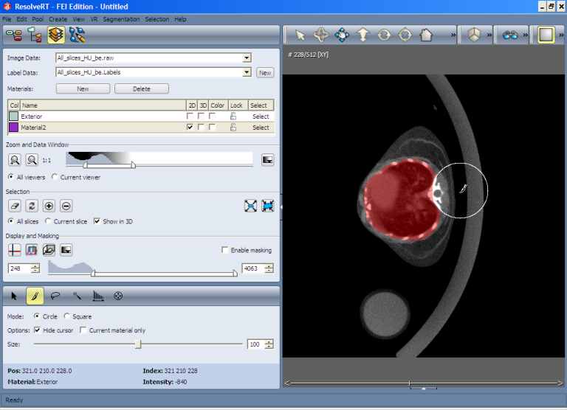Select the Lasso selection tool
The width and height of the screenshot is (567, 410).
(55, 296)
